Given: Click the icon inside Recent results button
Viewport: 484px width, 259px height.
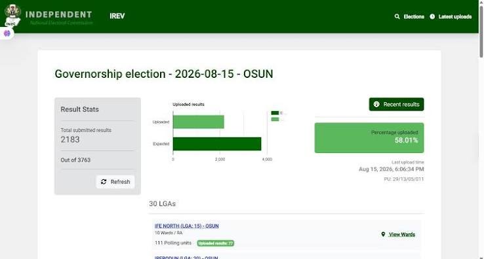Looking at the screenshot, I should pyautogui.click(x=376, y=104).
